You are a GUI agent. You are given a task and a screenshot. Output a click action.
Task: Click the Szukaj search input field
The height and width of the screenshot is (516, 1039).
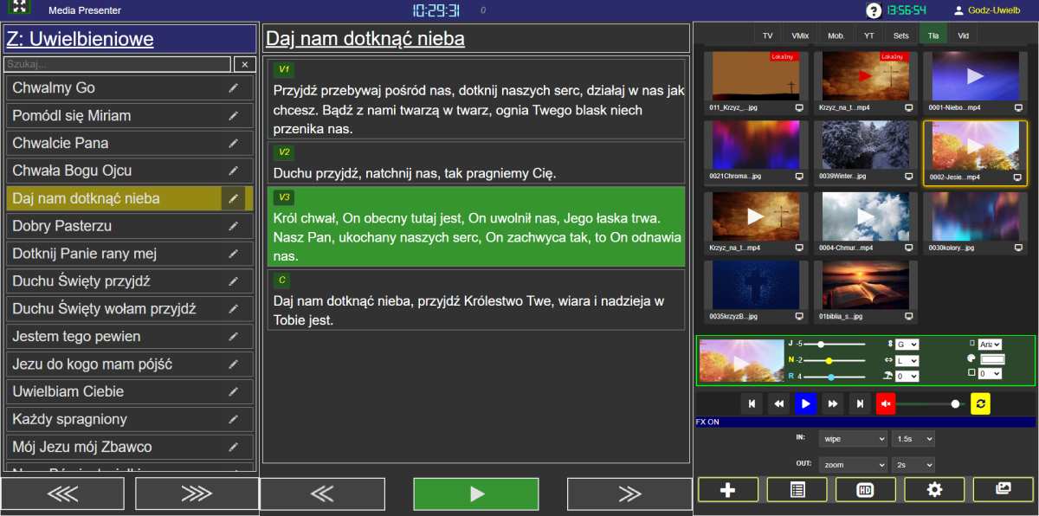[x=118, y=65]
